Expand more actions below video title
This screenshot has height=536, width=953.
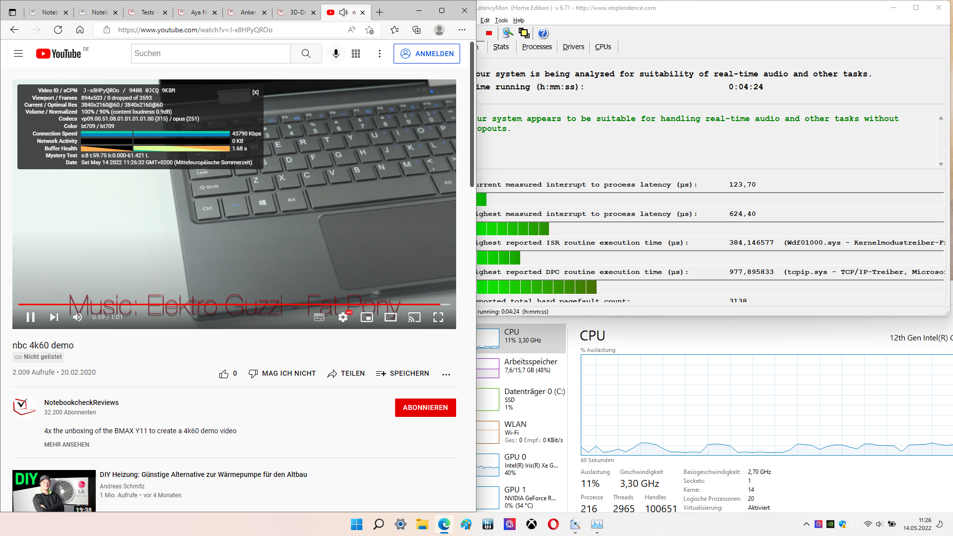446,374
